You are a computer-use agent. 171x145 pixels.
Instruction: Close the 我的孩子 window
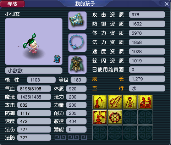pyautogui.click(x=167, y=4)
